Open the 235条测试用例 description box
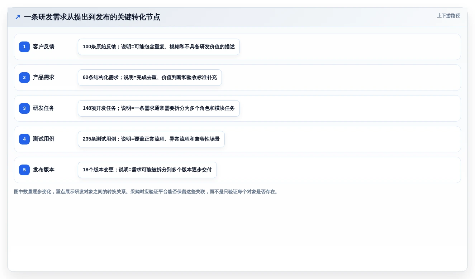This screenshot has height=279, width=475. (x=151, y=139)
